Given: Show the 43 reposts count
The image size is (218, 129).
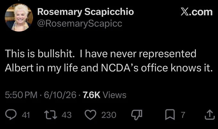Looking at the screenshot, I should [67, 115].
